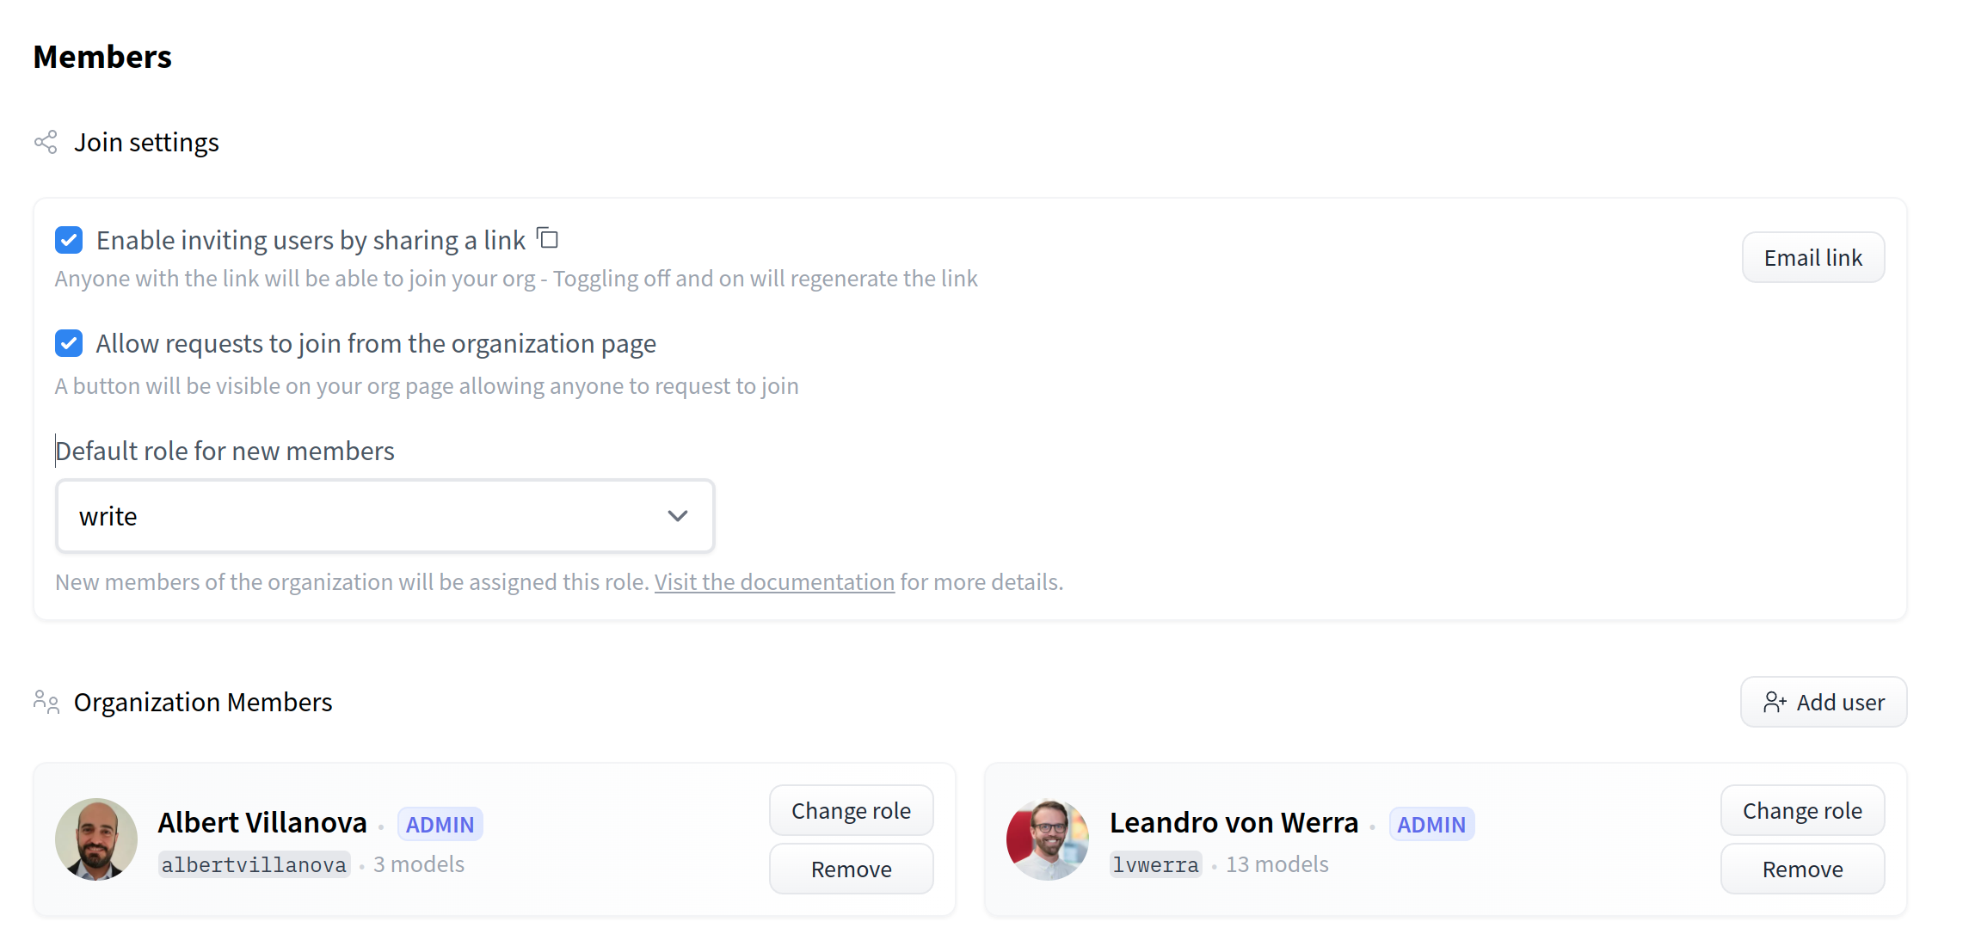View Albert Villanova's 3 models
Image resolution: width=1969 pixels, height=934 pixels.
click(419, 864)
